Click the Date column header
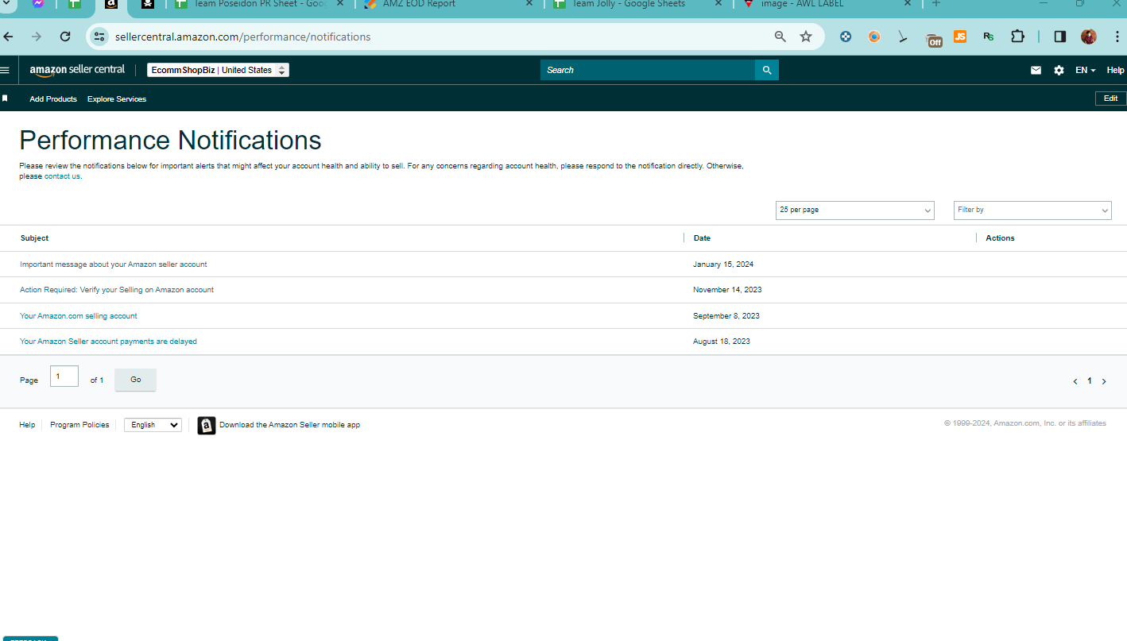The width and height of the screenshot is (1127, 641). click(702, 237)
